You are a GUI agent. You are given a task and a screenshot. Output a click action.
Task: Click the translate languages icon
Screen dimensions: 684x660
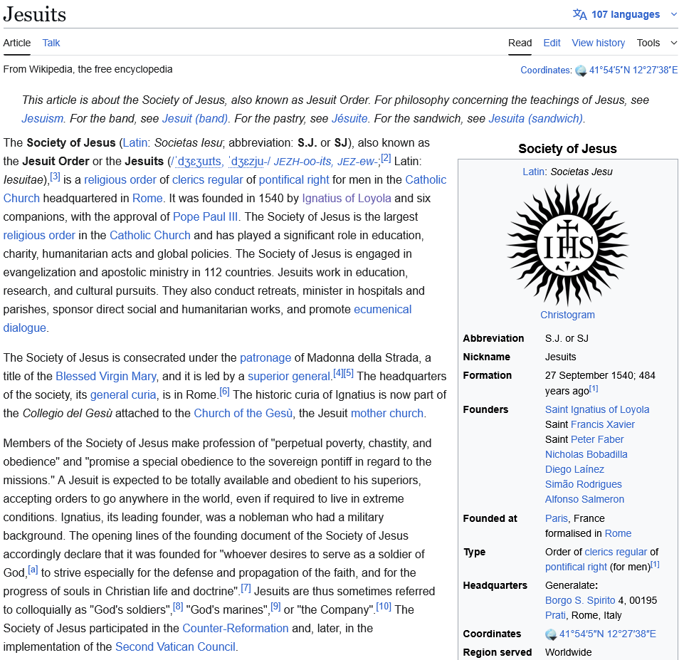coord(579,14)
